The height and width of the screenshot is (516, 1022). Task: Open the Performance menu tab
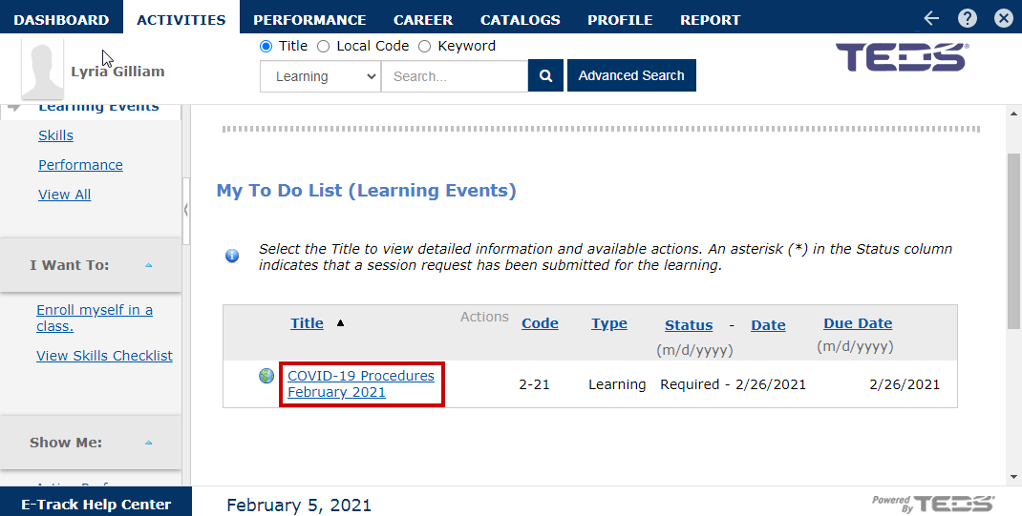tap(309, 19)
